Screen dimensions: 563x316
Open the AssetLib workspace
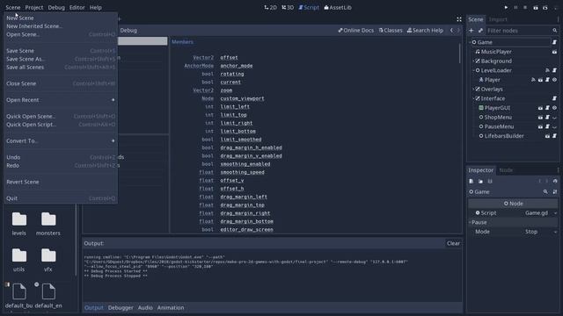338,7
